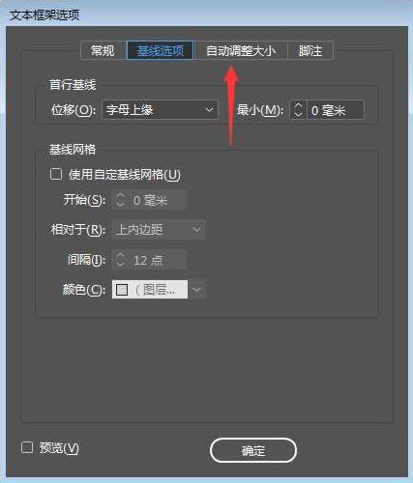Click the 最小 0 毫米 input field
413x483 pixels.
click(x=336, y=110)
